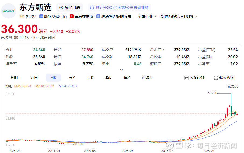Expand more quote details with down chevron
This screenshot has width=244, height=153.
pos(122,70)
